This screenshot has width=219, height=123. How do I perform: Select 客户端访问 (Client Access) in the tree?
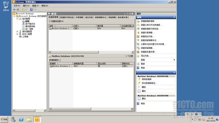[30, 24]
